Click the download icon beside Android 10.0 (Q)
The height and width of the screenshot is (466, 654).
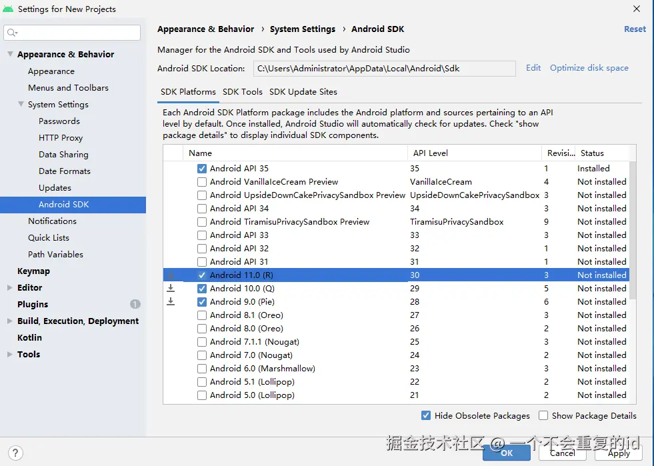pyautogui.click(x=171, y=288)
